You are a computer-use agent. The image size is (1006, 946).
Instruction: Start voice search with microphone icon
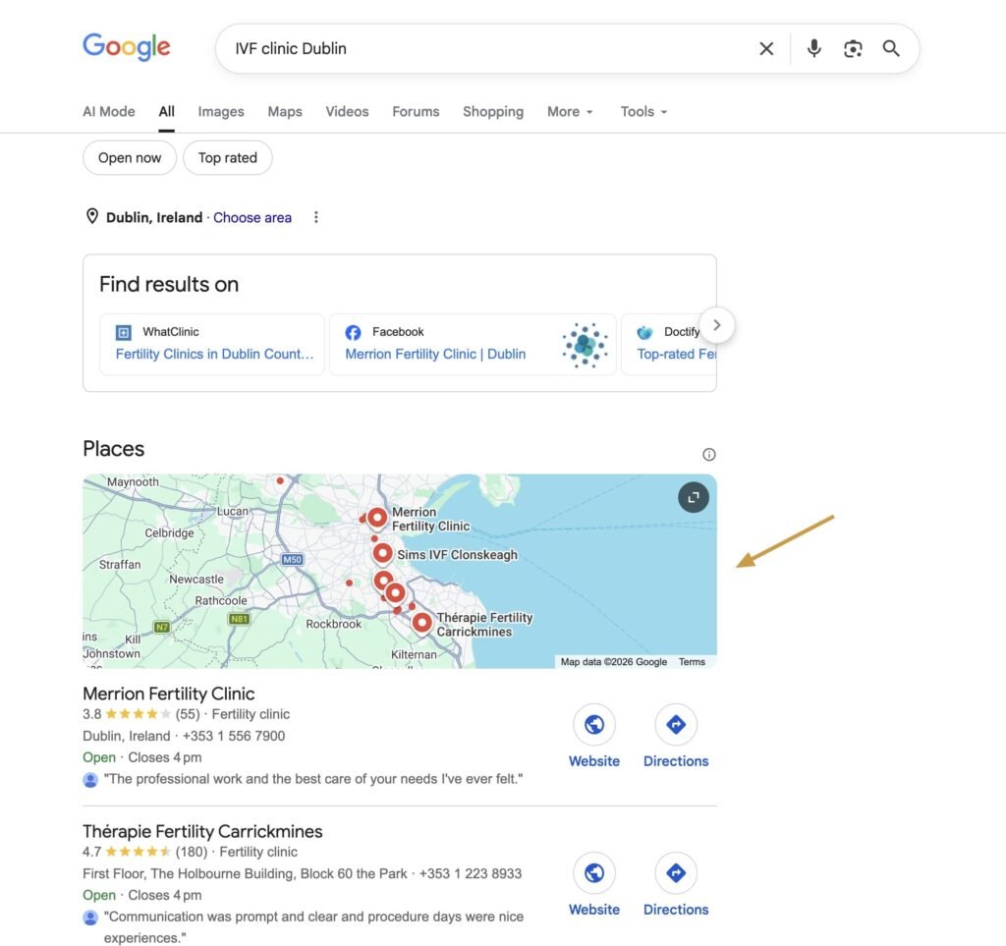click(x=813, y=48)
